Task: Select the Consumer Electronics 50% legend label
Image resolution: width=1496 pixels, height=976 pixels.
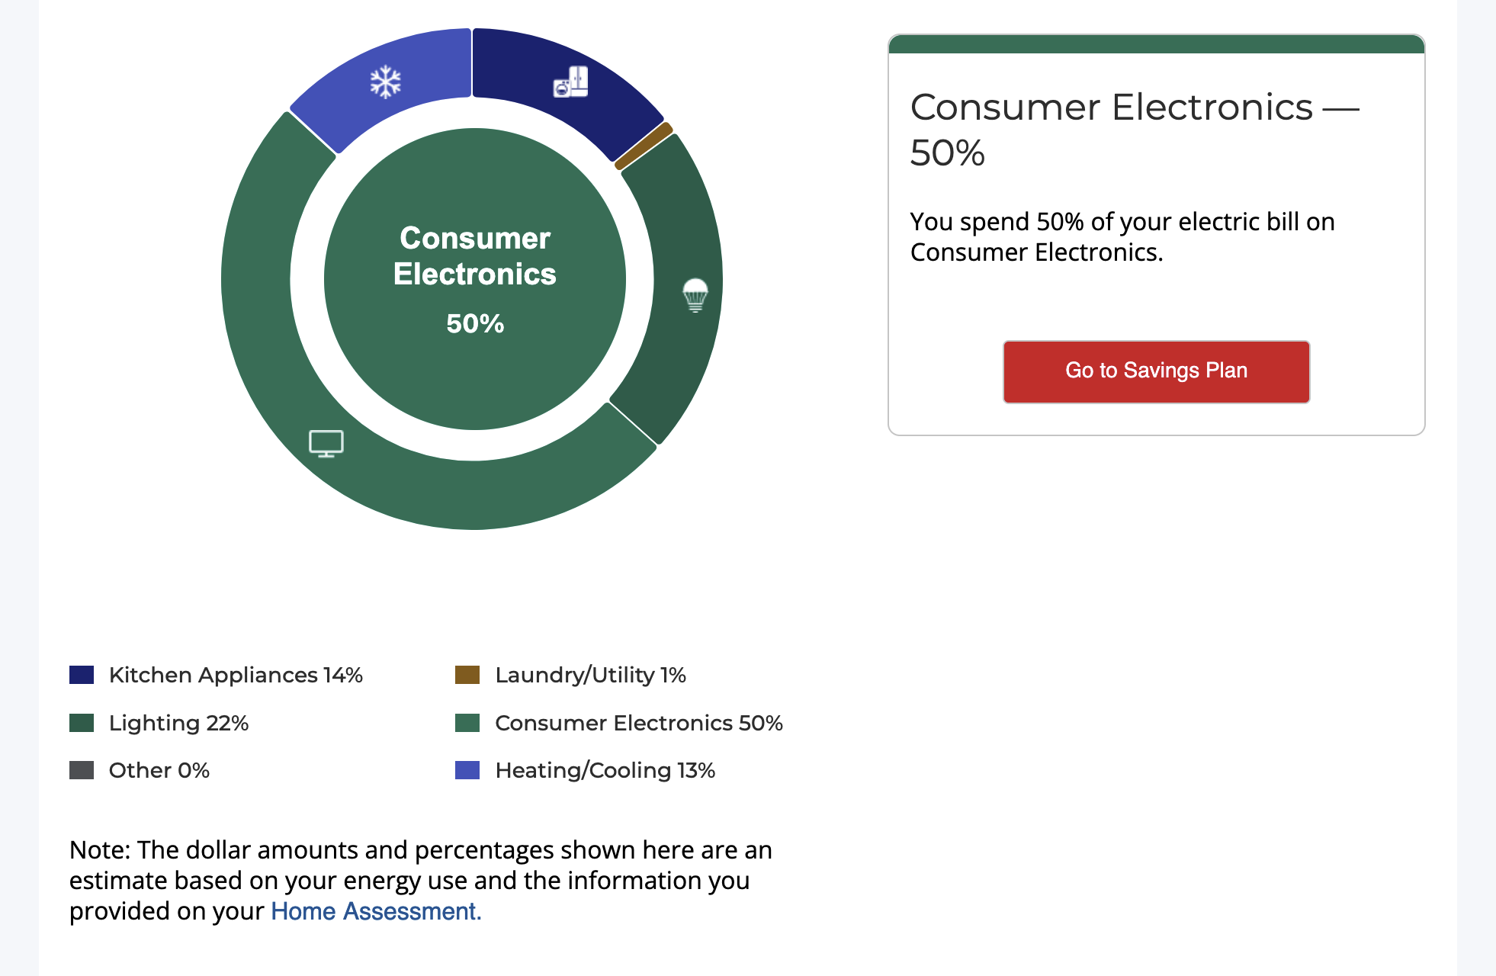Action: (639, 723)
